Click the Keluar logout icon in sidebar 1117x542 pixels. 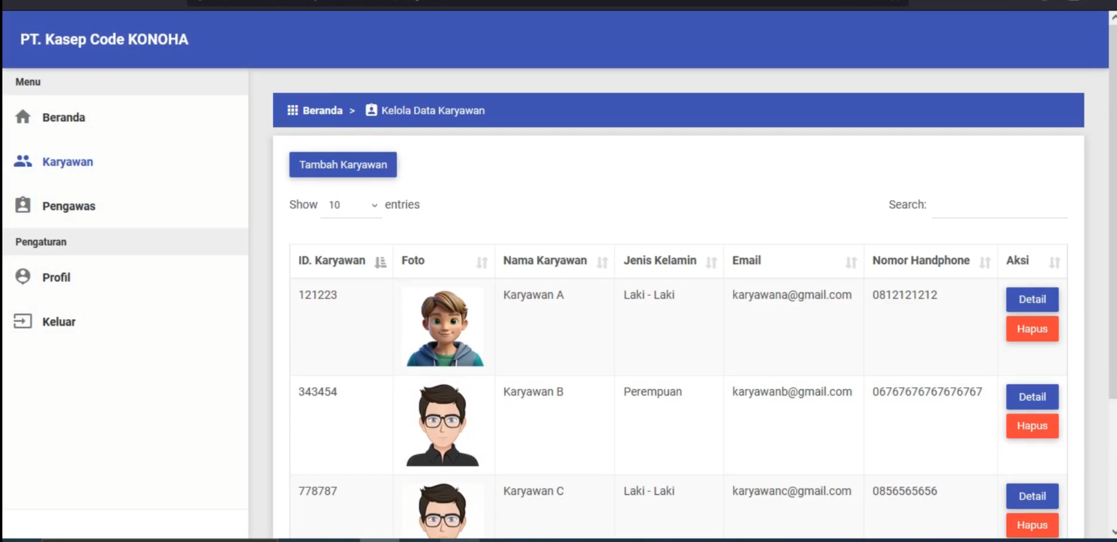coord(23,321)
